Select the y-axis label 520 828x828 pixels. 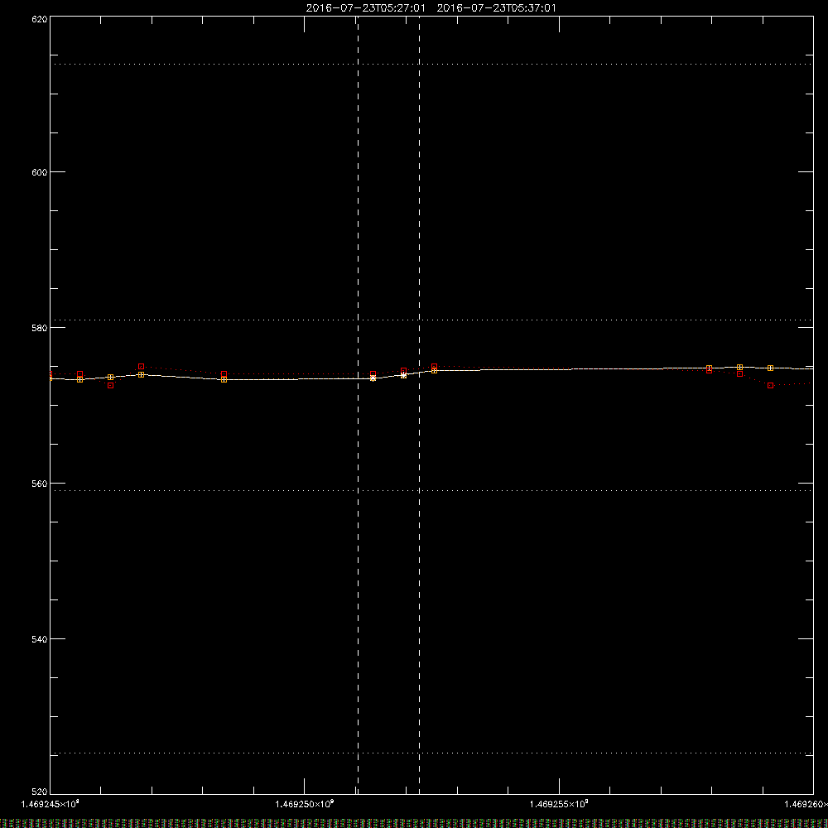click(40, 792)
